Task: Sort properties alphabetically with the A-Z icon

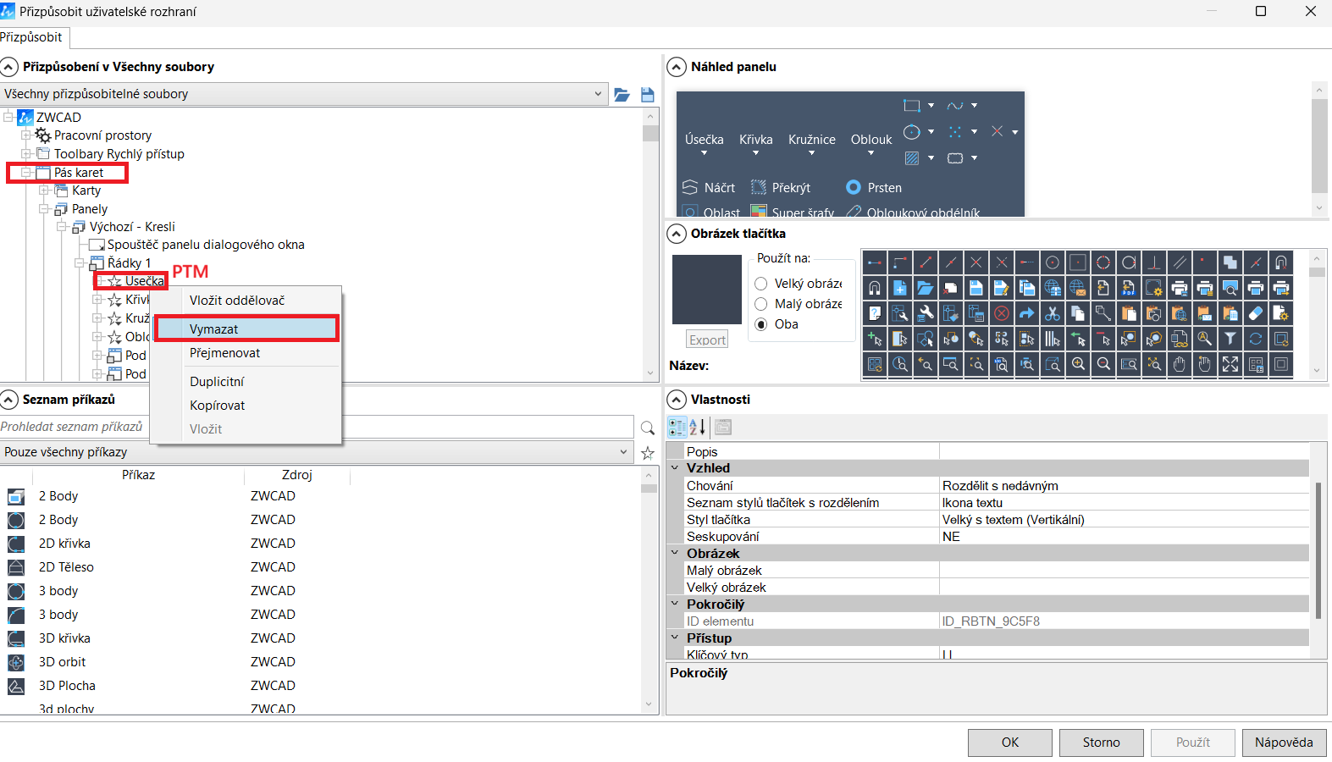Action: (697, 427)
